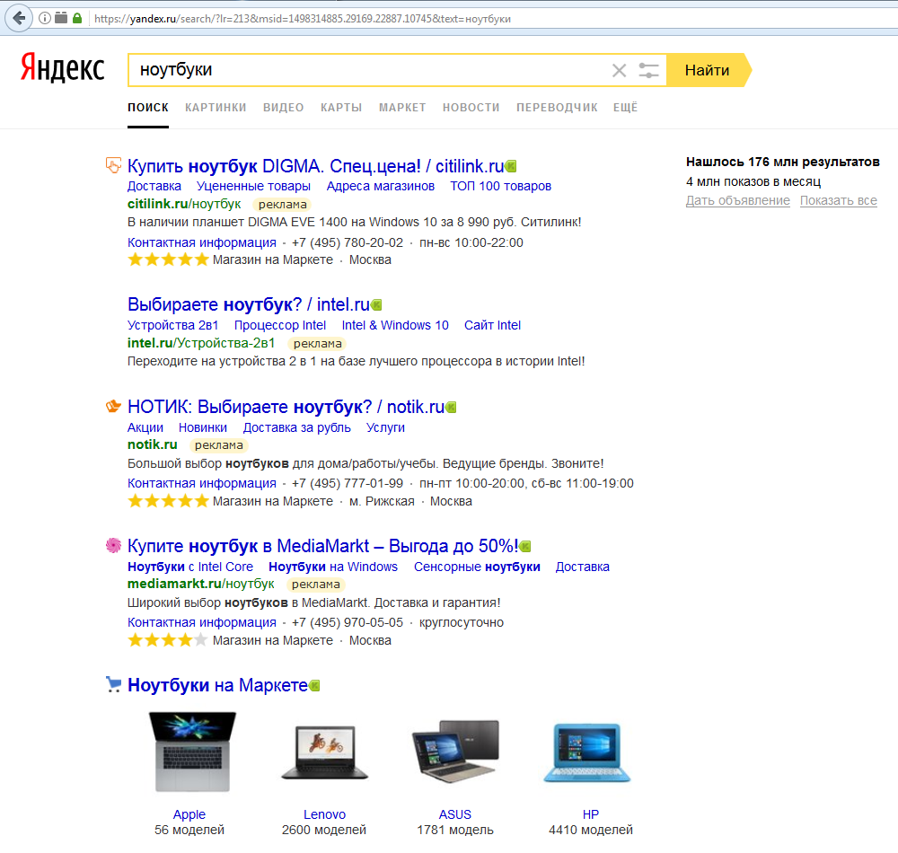
Task: Open Сайт Intel sitelink
Action: pos(492,325)
